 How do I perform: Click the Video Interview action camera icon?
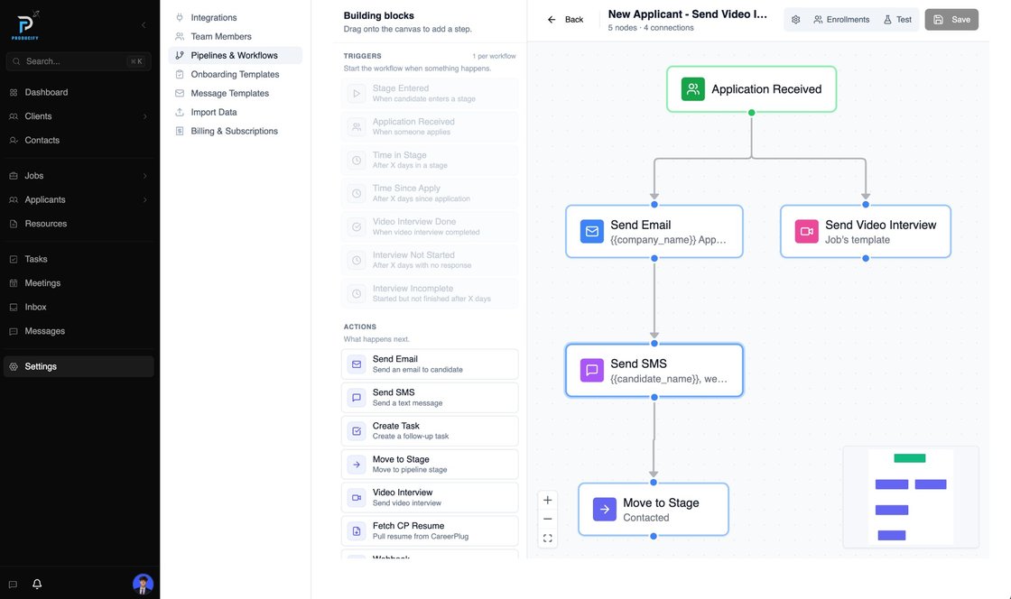click(x=357, y=497)
